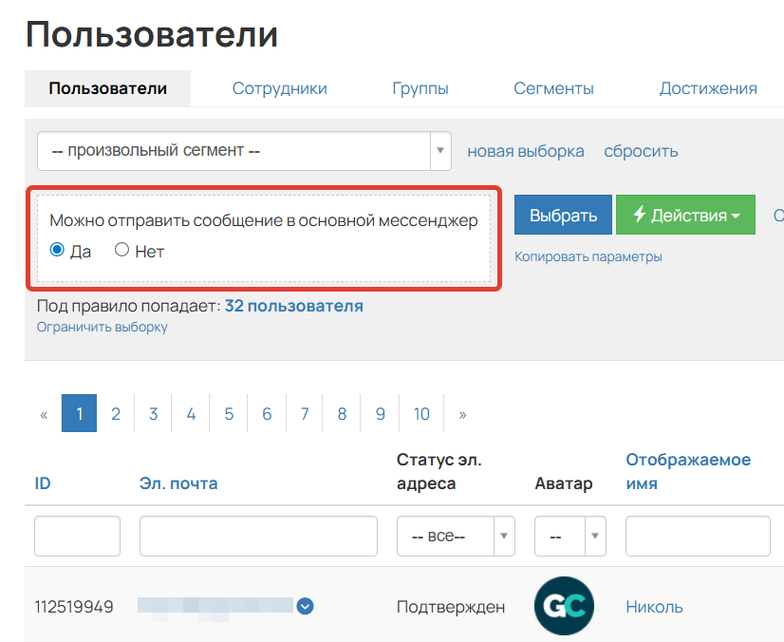
Task: Click the ID filter input field
Action: 77,536
